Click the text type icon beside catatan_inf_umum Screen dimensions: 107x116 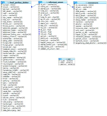[x=39, y=49]
